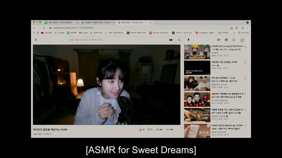Screen dimensions: 282x158
Task: Switch to the first Naver tab
Action: pyautogui.click(x=61, y=23)
